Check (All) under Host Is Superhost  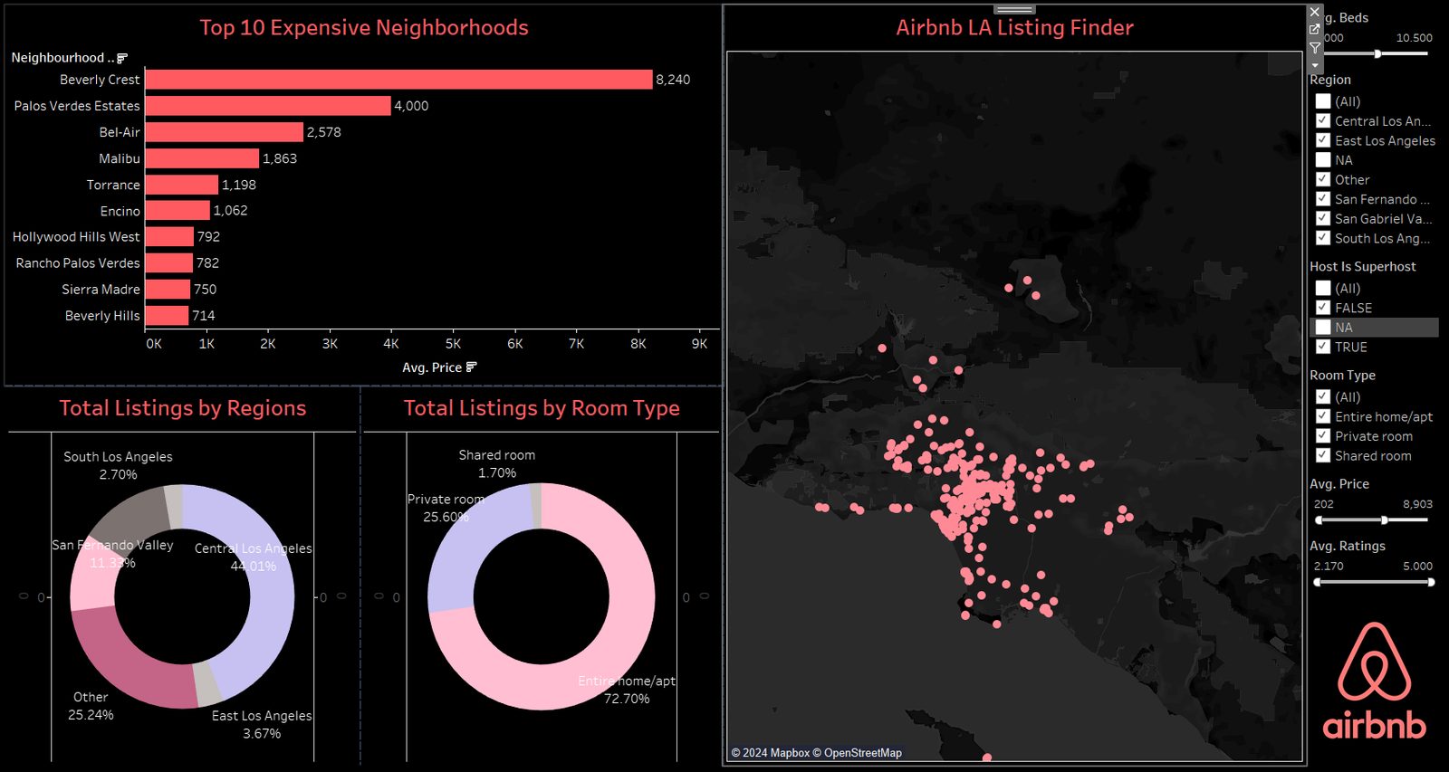pos(1323,288)
